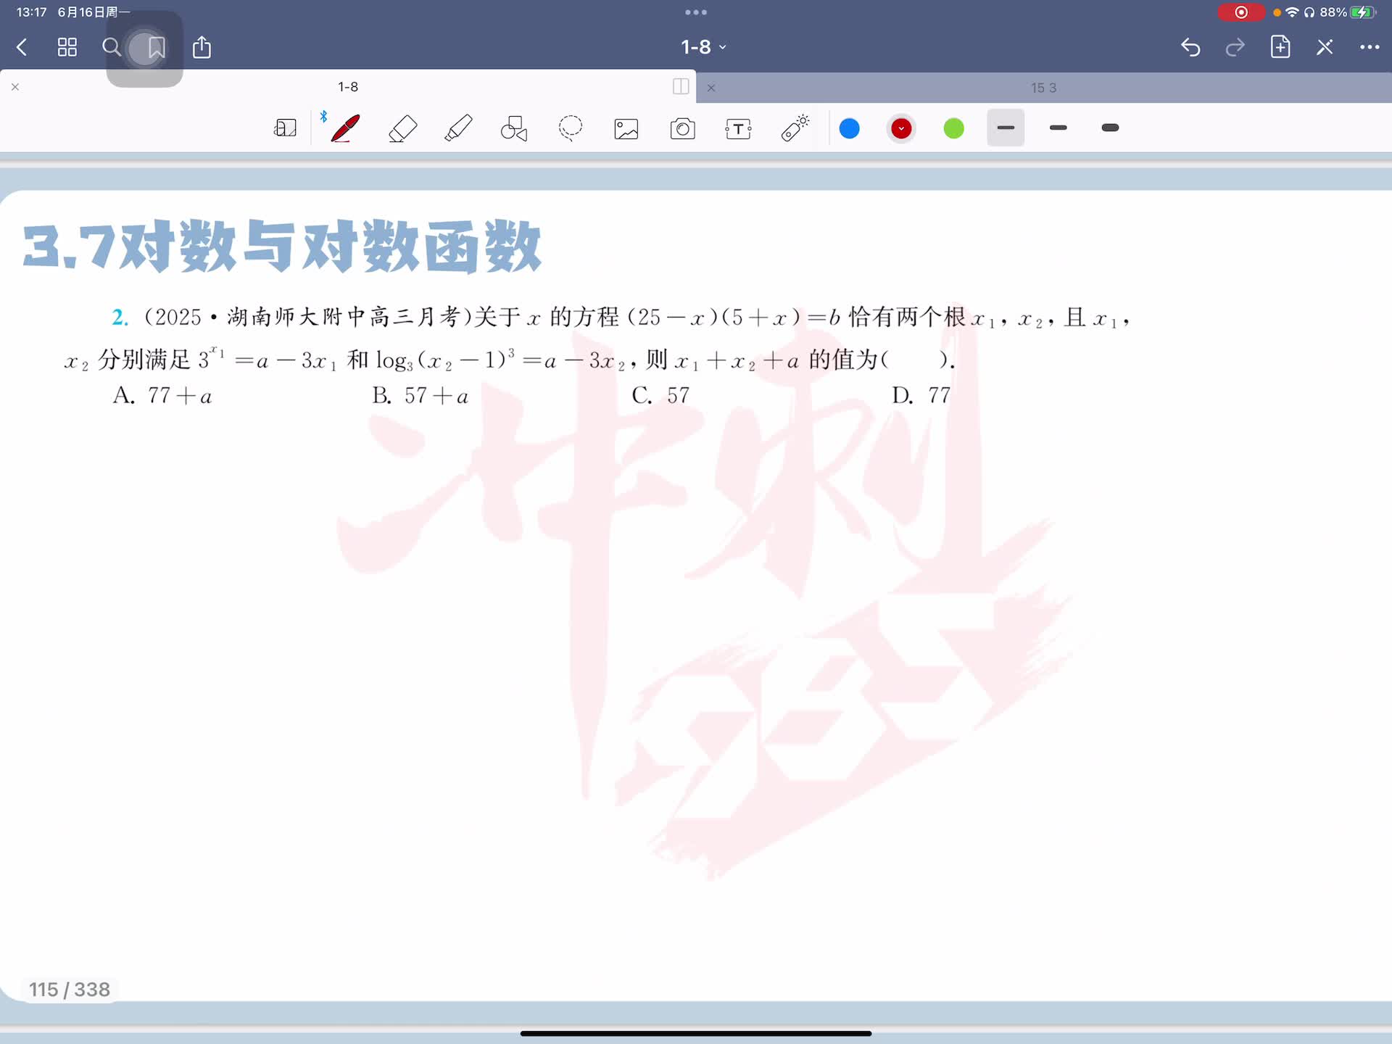Toggle the zoom window tool

[x=285, y=128]
